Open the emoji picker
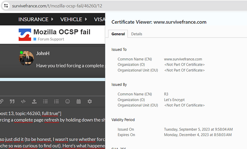The image size is (247, 149). 68,101
